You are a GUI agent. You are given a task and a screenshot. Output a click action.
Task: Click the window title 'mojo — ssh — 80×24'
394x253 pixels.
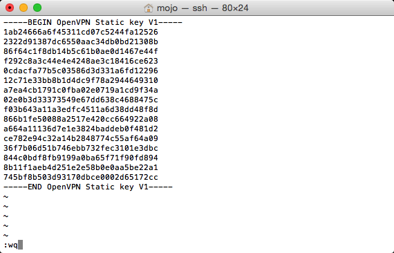(x=203, y=8)
